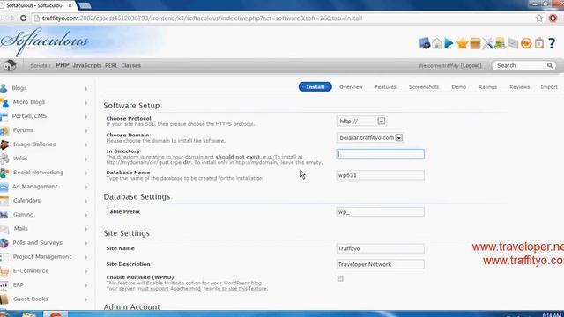Click the Softaculous logo
The height and width of the screenshot is (317, 564).
[44, 41]
